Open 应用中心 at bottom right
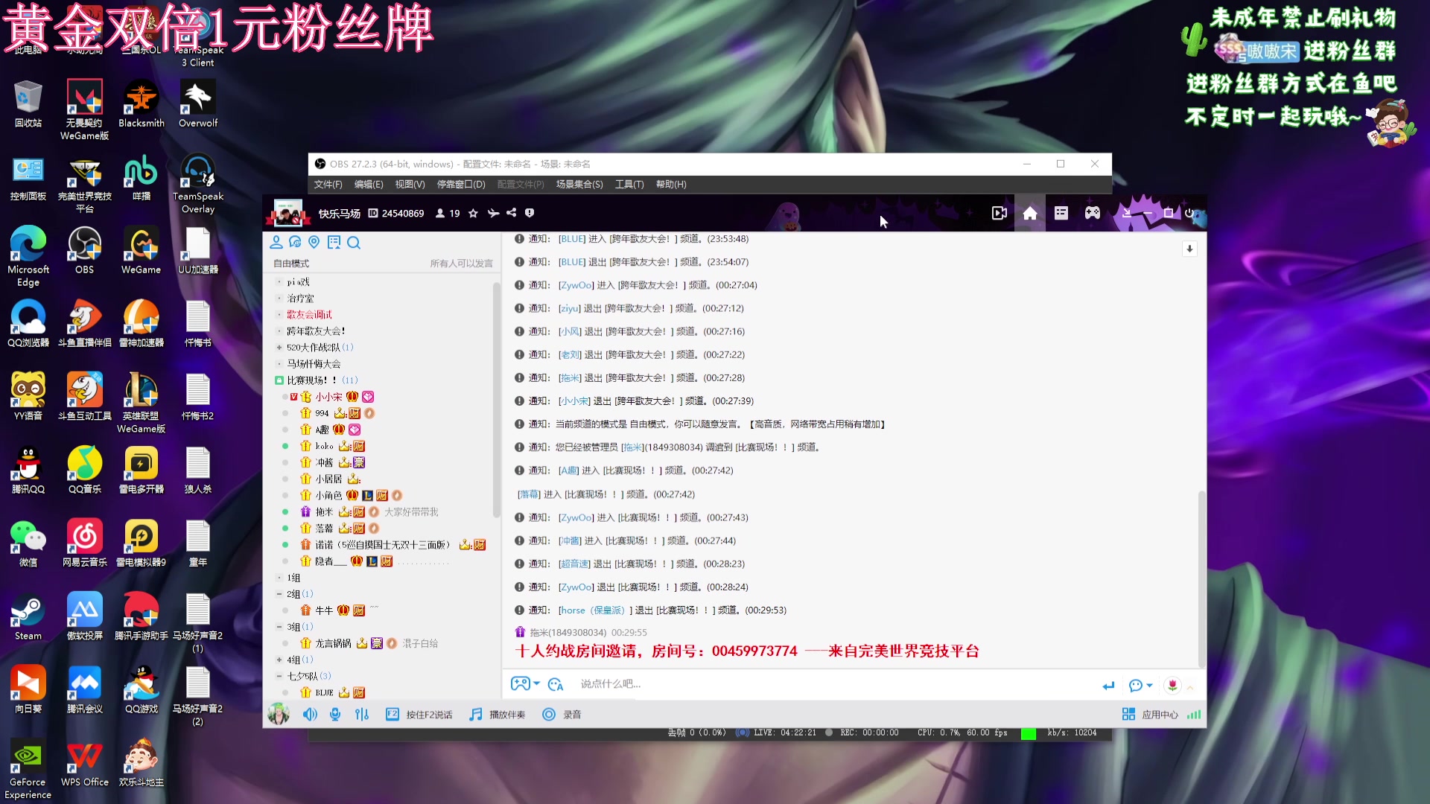The height and width of the screenshot is (804, 1430). click(x=1151, y=714)
